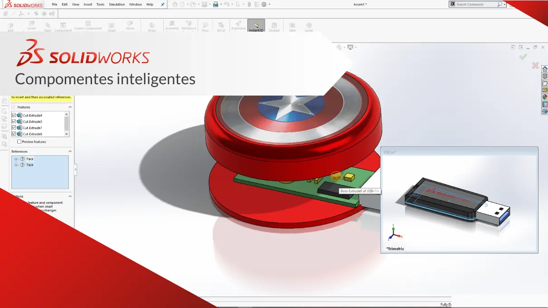The image size is (548, 308).
Task: Open the print options dropdown arrow
Action: (x=221, y=5)
